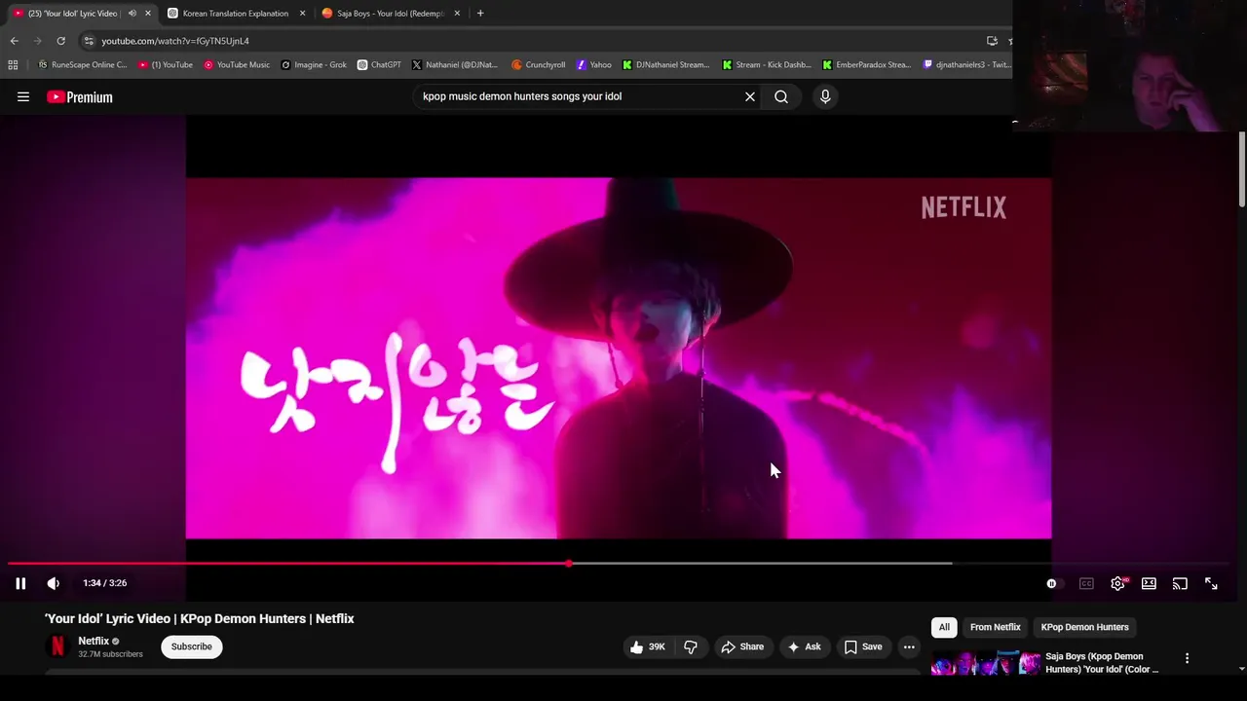The image size is (1247, 701).
Task: Mute the video with the volume icon
Action: (54, 583)
